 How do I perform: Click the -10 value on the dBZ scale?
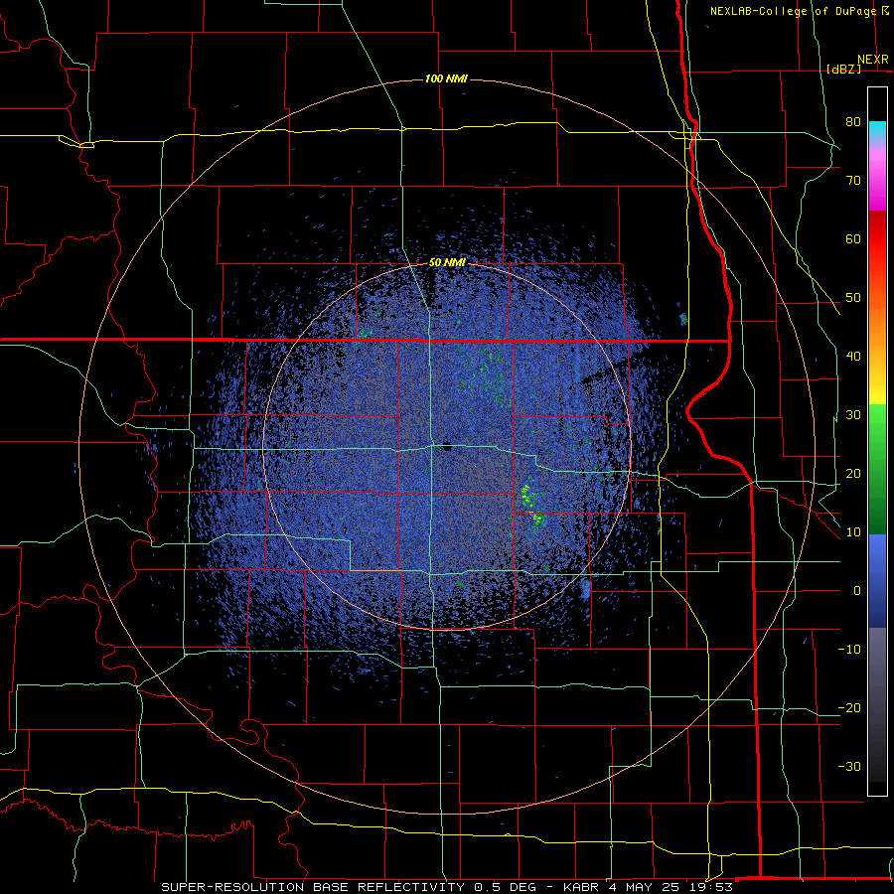[x=849, y=650]
